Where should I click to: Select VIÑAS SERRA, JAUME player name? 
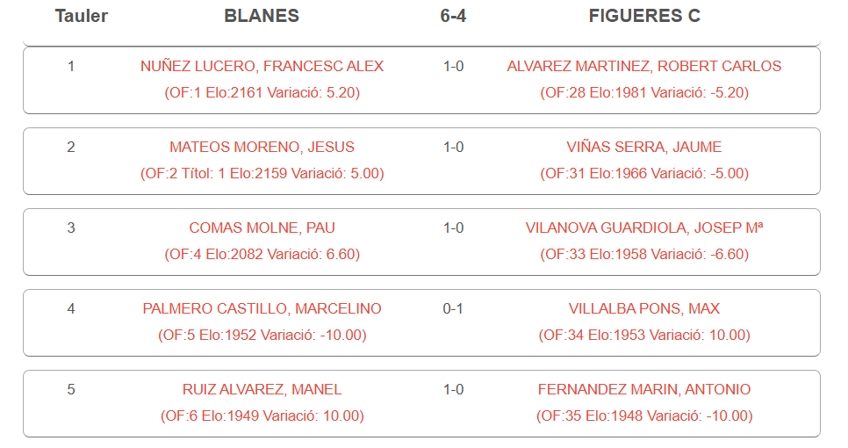click(643, 147)
